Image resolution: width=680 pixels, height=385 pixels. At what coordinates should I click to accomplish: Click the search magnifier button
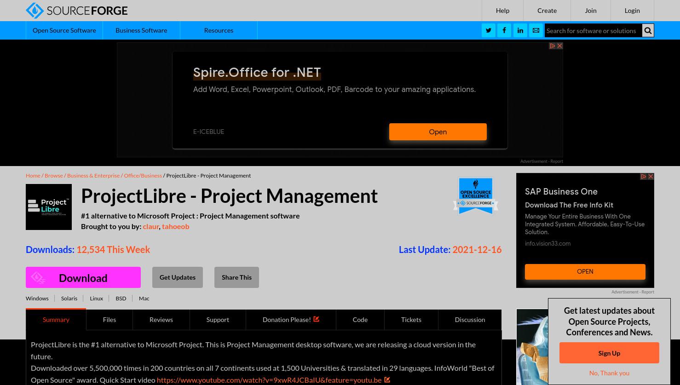pyautogui.click(x=648, y=30)
